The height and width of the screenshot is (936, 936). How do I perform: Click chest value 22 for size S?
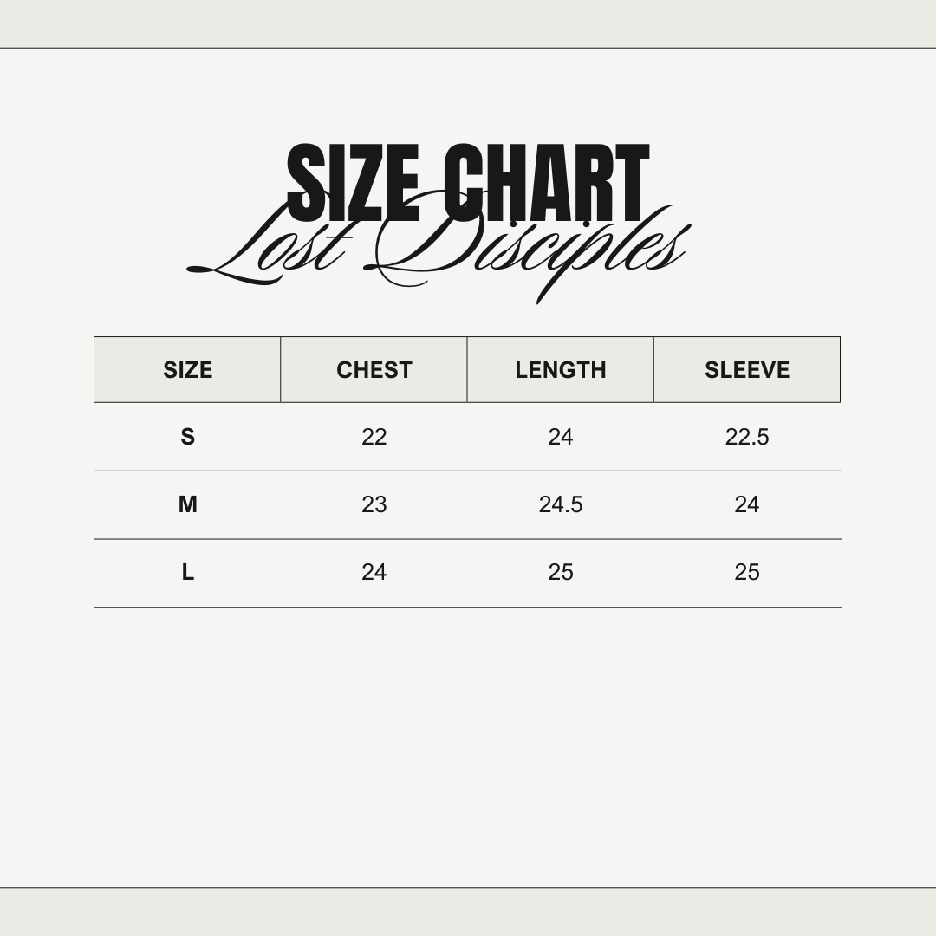(x=374, y=437)
